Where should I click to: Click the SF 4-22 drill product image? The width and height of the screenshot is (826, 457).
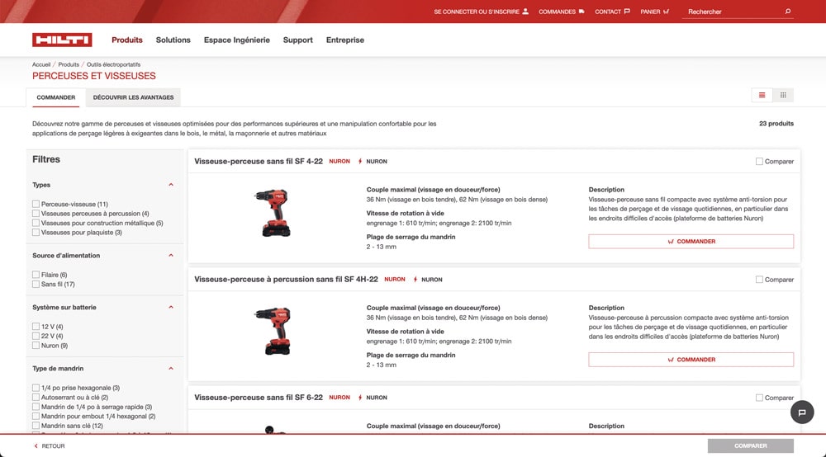tap(270, 213)
